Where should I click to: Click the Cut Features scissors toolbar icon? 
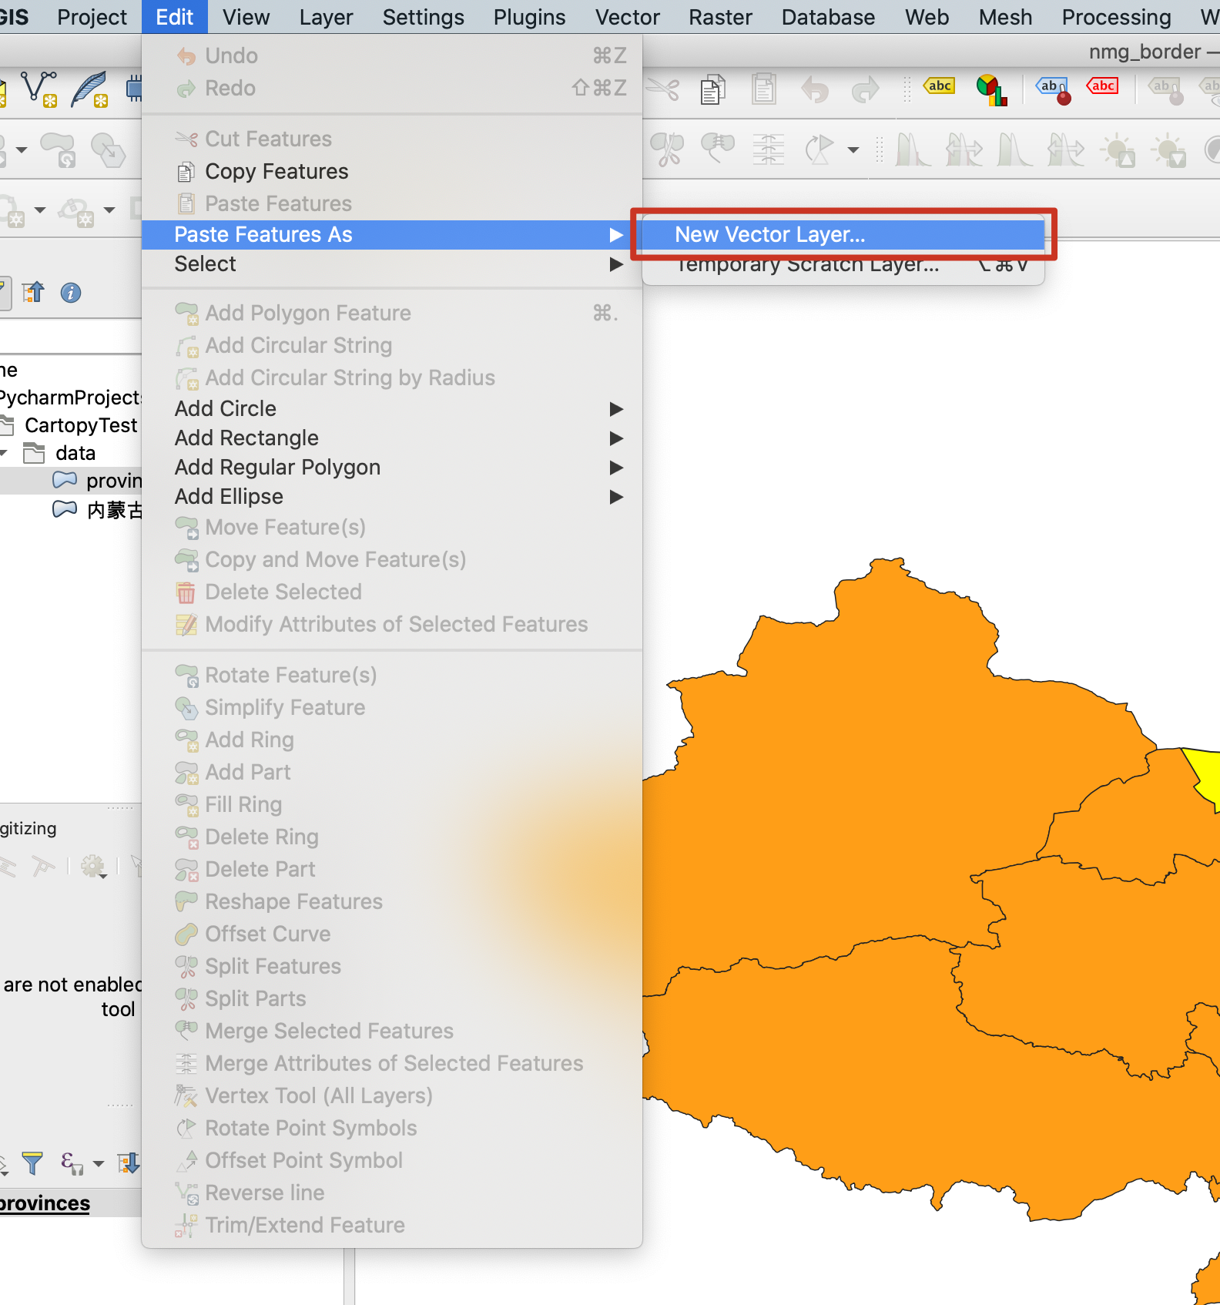[x=662, y=89]
